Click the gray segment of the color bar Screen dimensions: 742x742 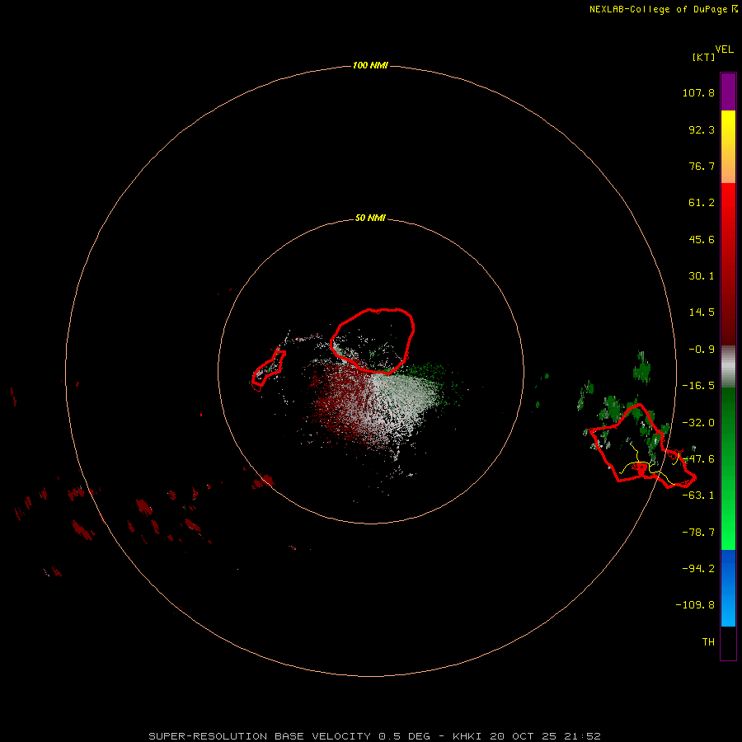[x=728, y=366]
